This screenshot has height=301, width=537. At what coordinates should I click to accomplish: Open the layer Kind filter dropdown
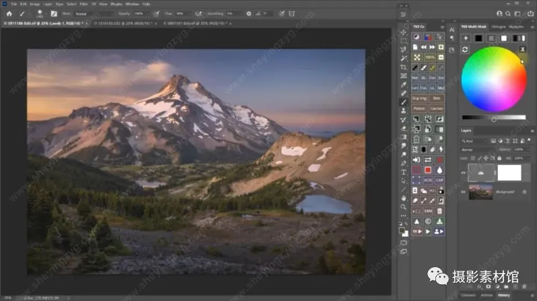(474, 141)
